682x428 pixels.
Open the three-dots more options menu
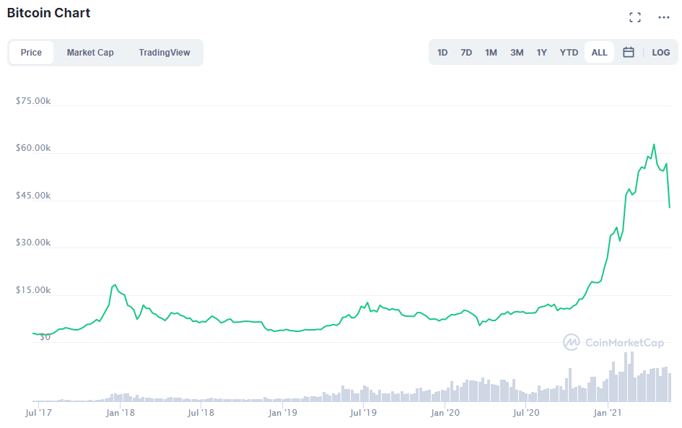click(664, 17)
